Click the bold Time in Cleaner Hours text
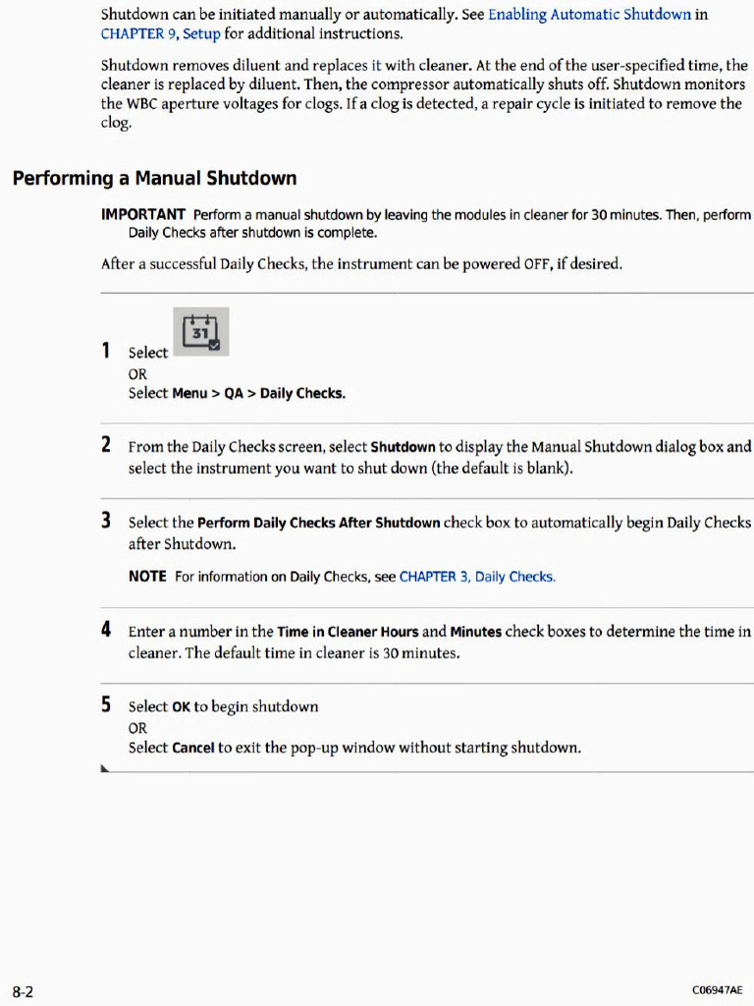This screenshot has height=1006, width=754. 348,632
